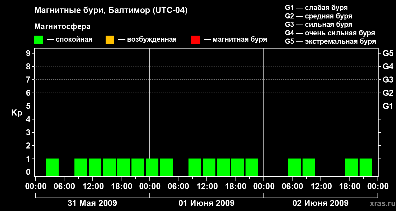Image resolution: width=396 pixels, height=211 pixels.
Task: Click the right-axis "G2" scale label
Action: click(388, 93)
